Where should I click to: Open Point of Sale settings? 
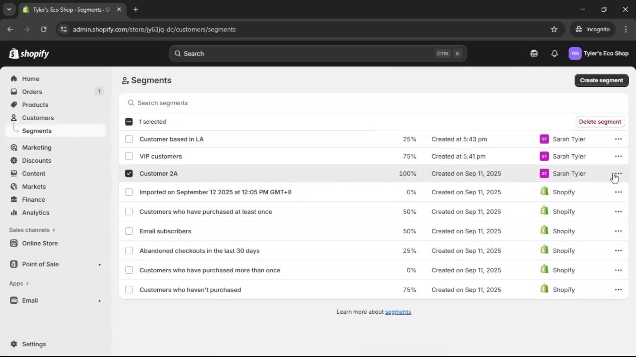[40, 264]
